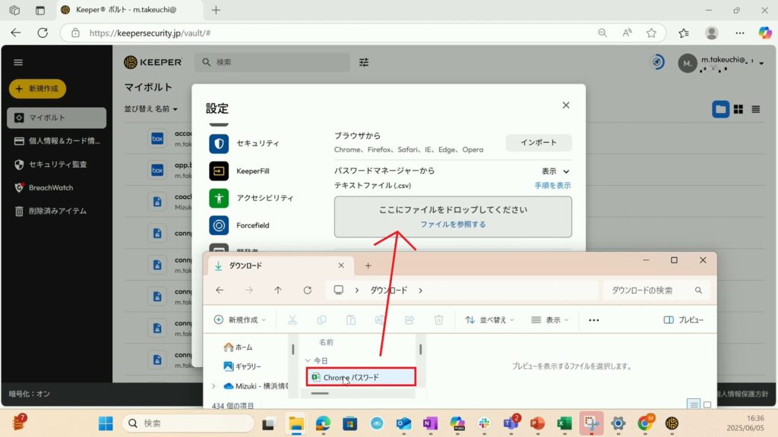Click the cut scissors icon in Explorer toolbar

coord(293,320)
